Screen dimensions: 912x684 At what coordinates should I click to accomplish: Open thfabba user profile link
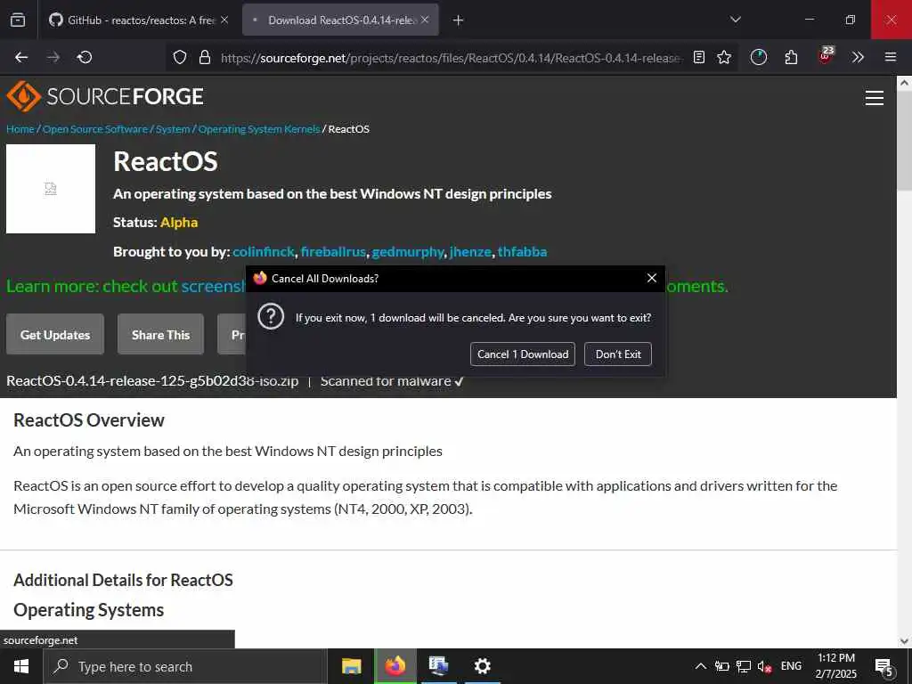point(522,252)
